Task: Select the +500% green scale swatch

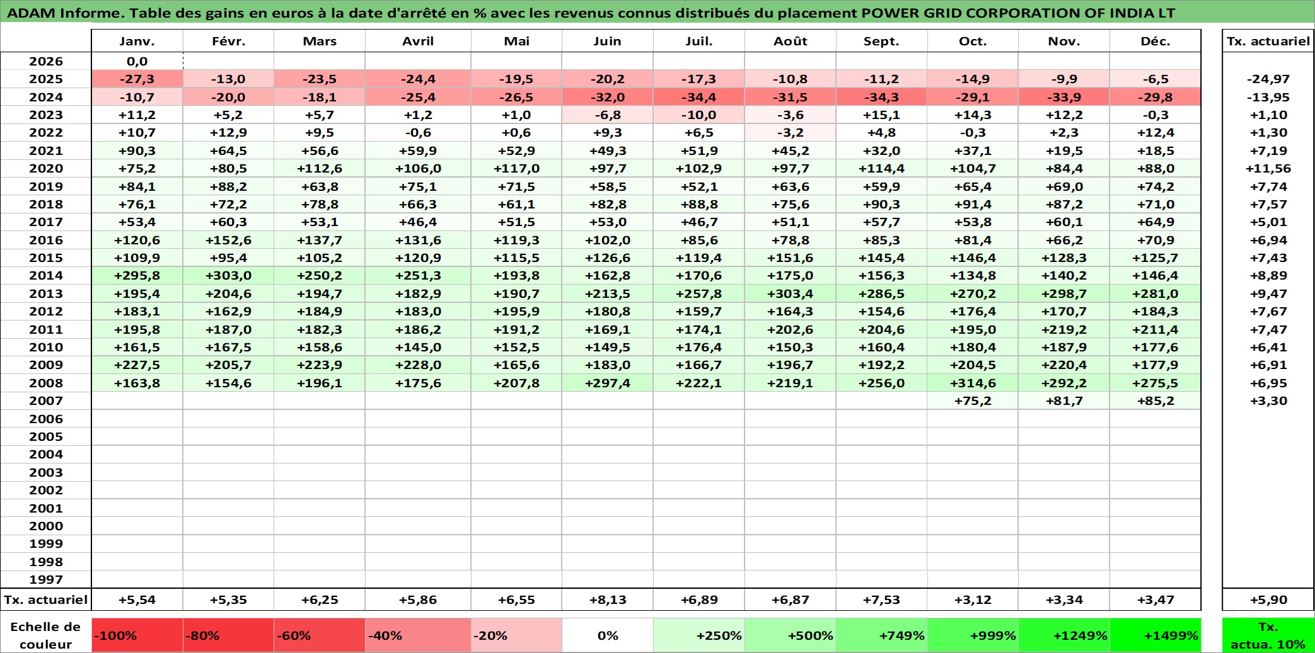Action: pyautogui.click(x=791, y=635)
